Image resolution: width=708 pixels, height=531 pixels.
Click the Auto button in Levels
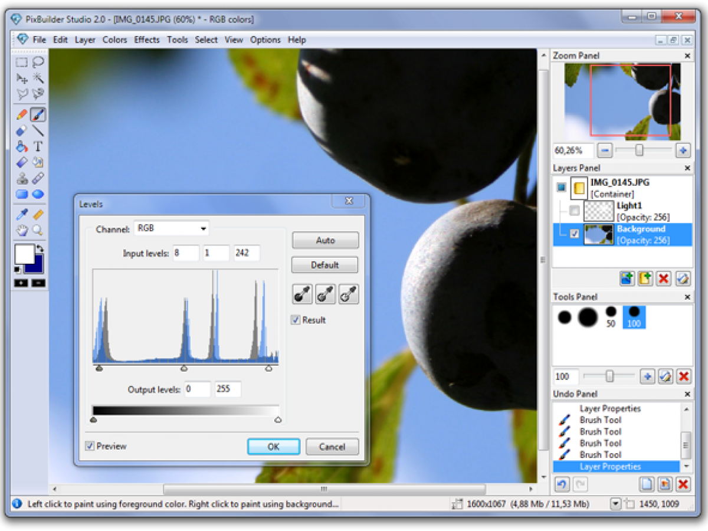[x=325, y=240]
